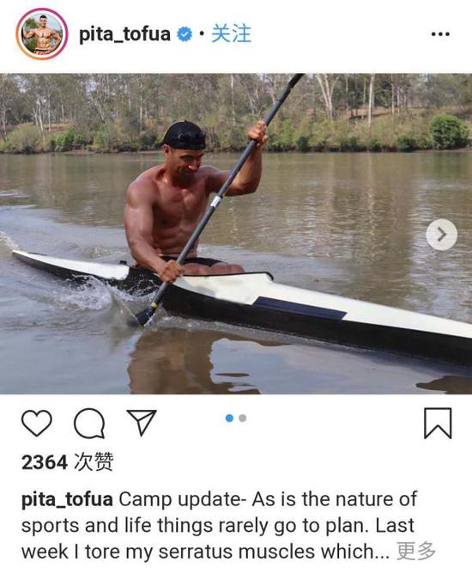Expand caption by clicking 更多
472x568 pixels.
pos(415,552)
